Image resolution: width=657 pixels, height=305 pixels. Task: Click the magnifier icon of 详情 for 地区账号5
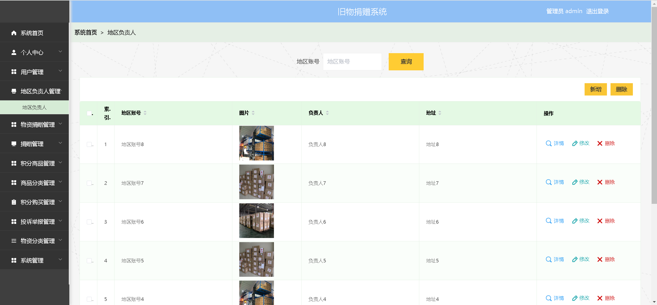pyautogui.click(x=549, y=259)
